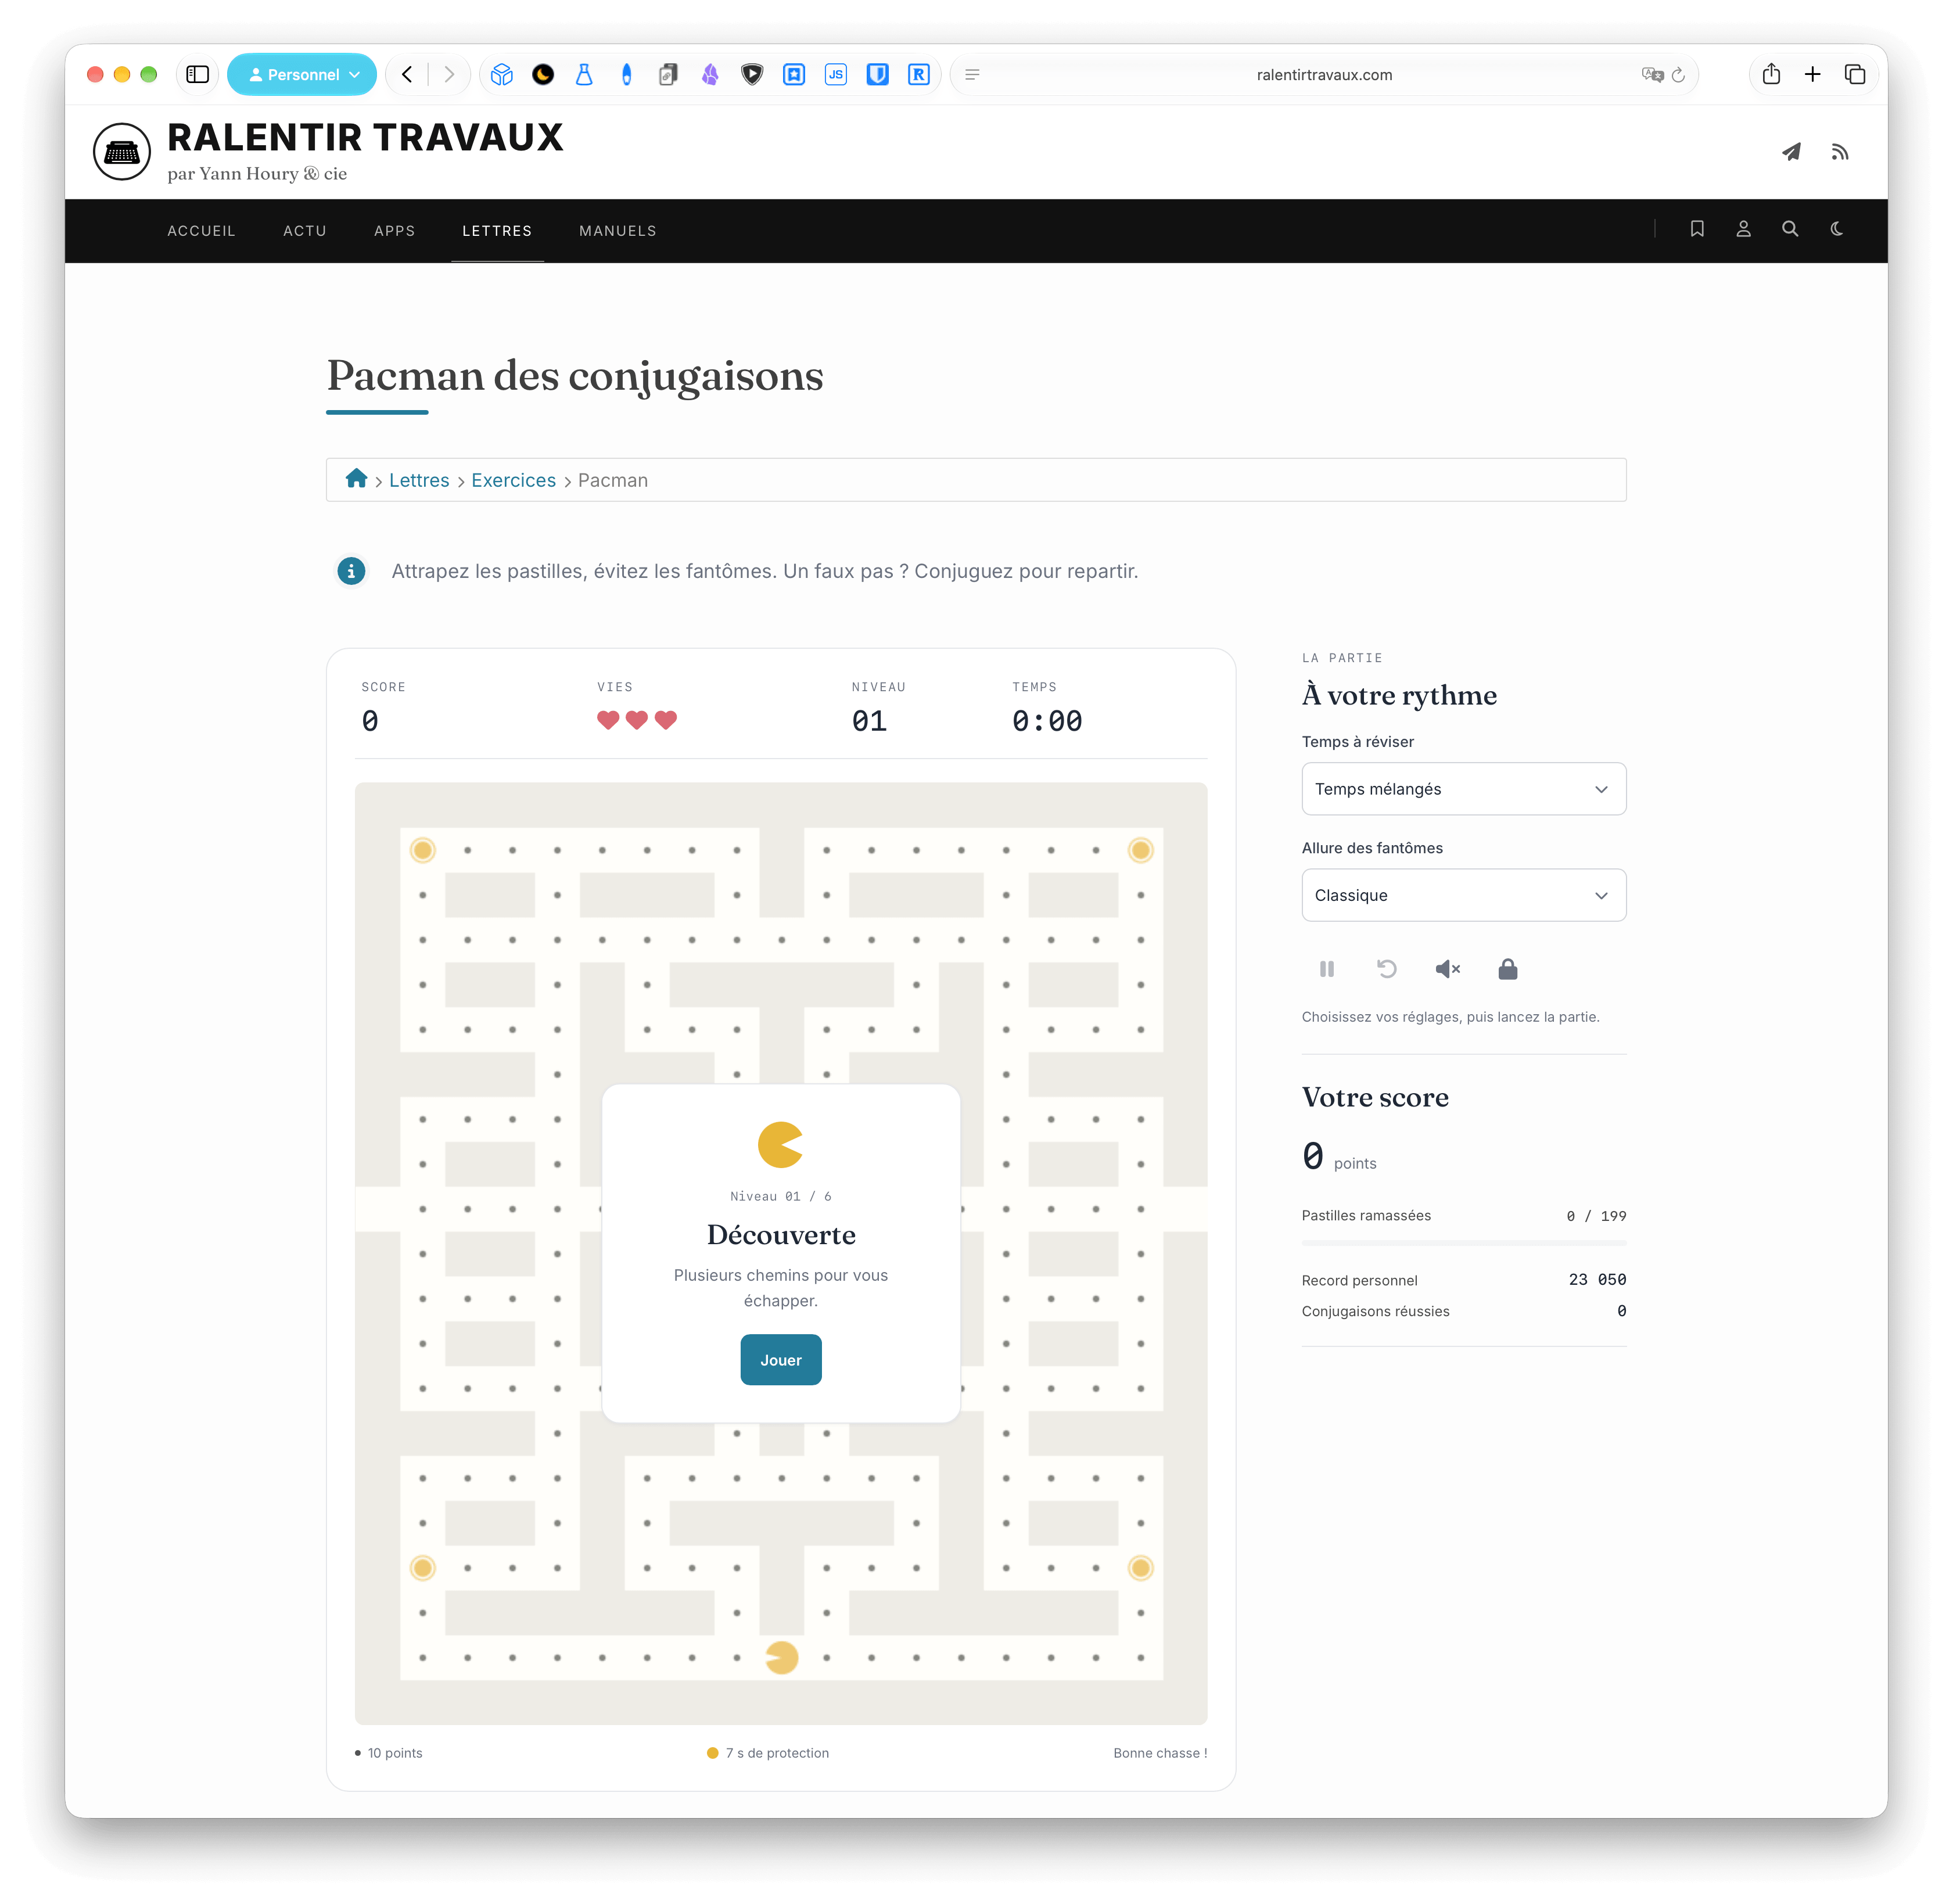Select the LETTRES menu item

[496, 230]
